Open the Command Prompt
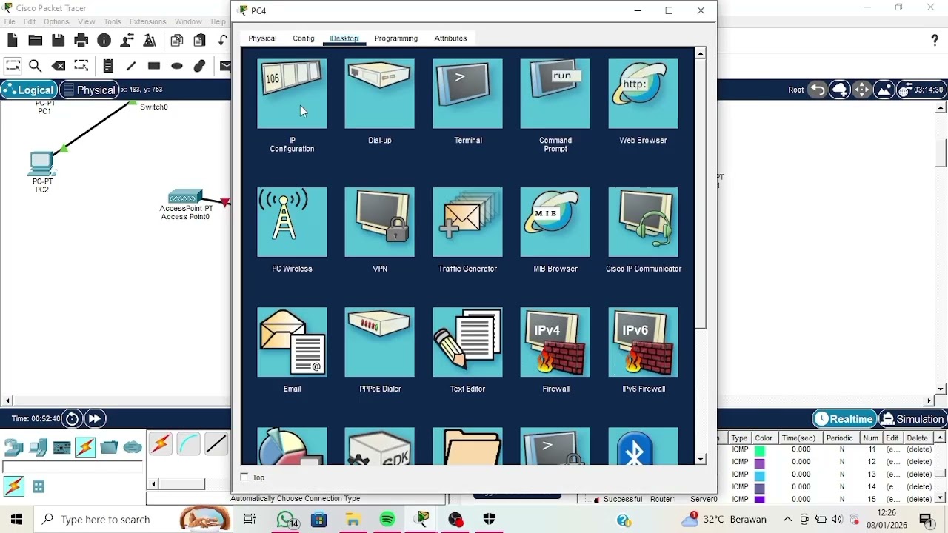This screenshot has height=533, width=948. point(555,94)
